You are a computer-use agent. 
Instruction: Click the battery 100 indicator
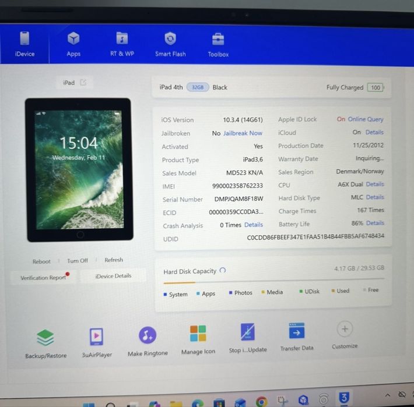[x=375, y=87]
